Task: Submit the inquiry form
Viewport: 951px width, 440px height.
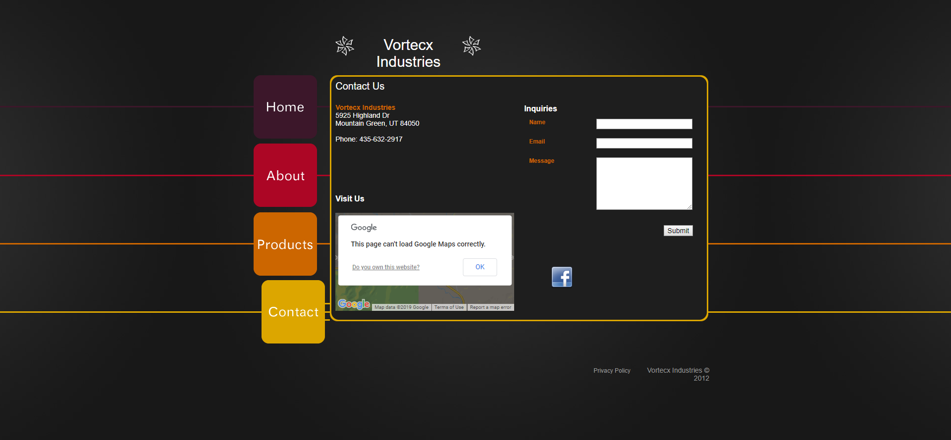Action: [x=678, y=231]
